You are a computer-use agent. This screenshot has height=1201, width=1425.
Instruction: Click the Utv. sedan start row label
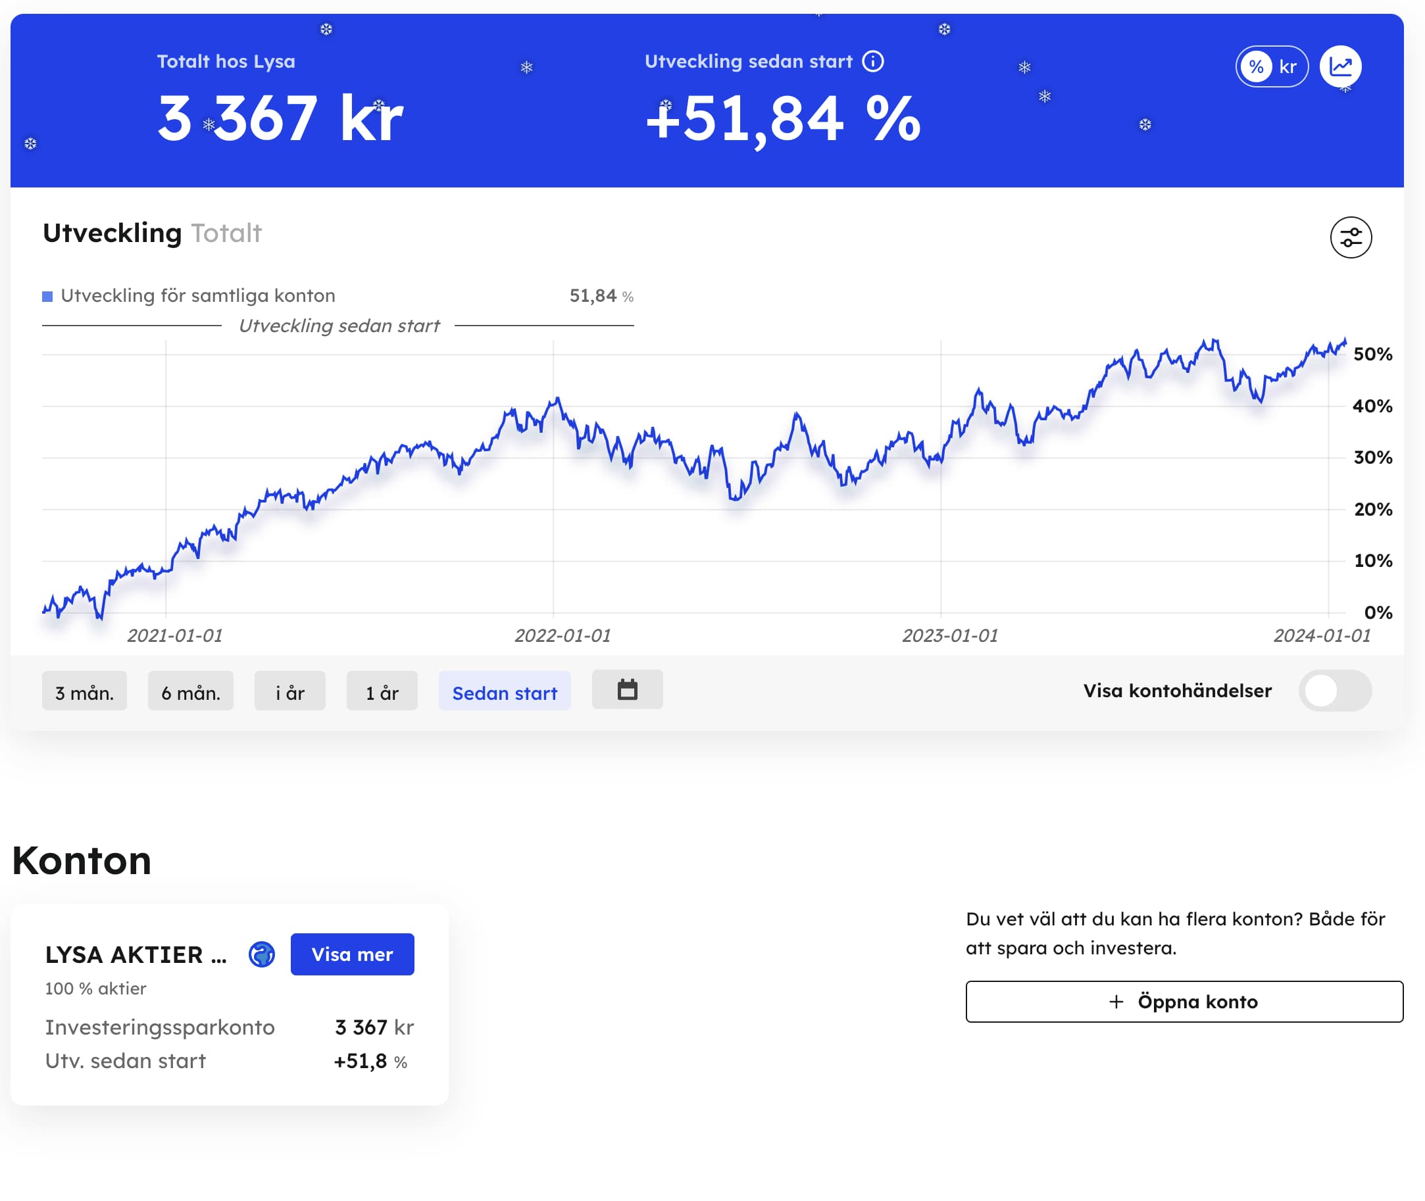pyautogui.click(x=125, y=1061)
